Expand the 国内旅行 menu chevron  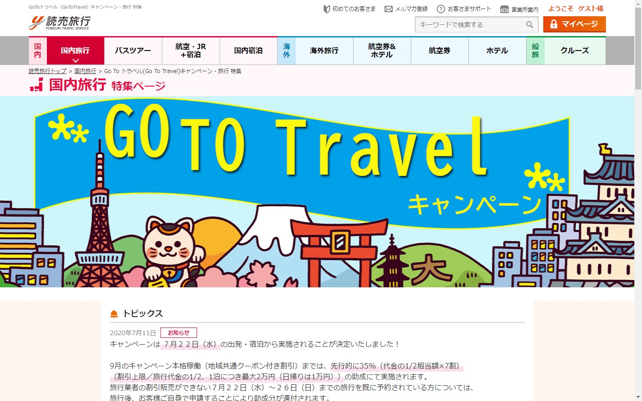coord(76,60)
